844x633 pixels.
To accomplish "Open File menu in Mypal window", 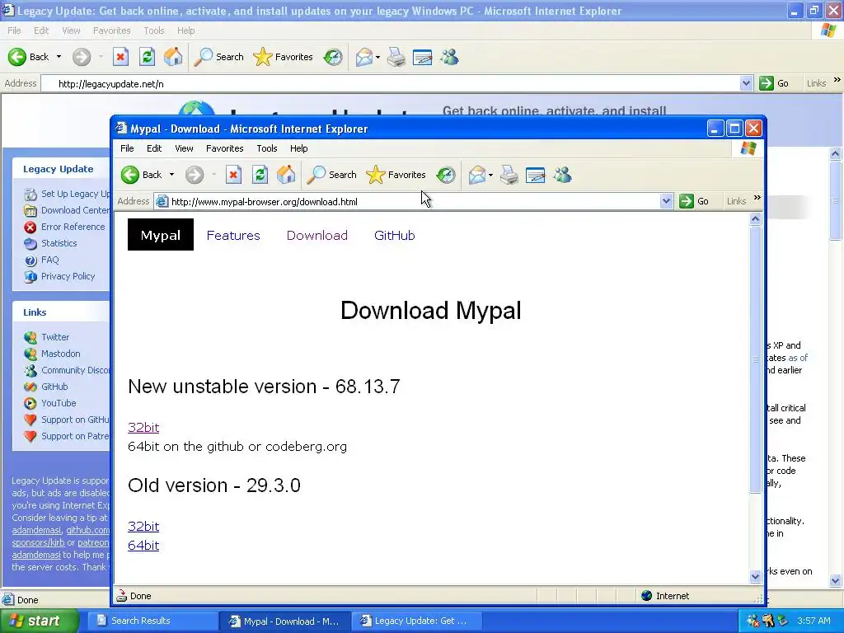I will point(127,148).
